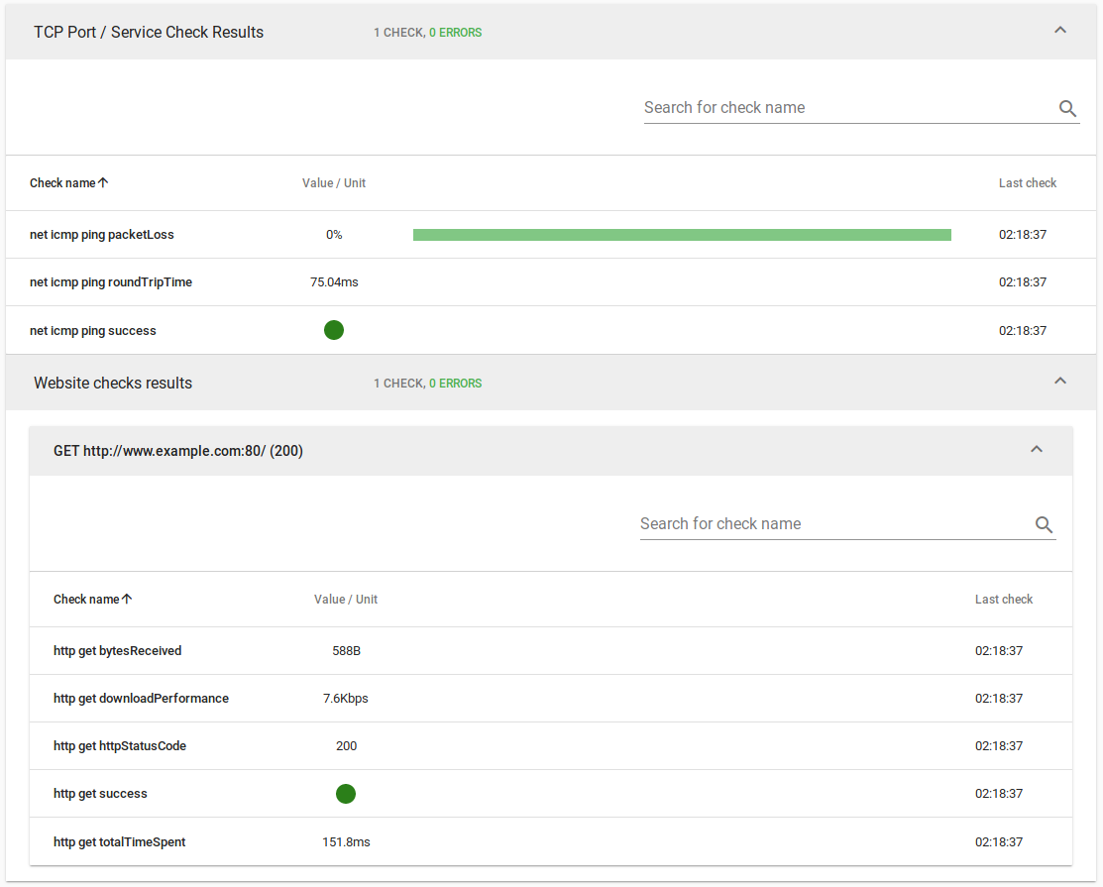Image resolution: width=1103 pixels, height=887 pixels.
Task: Select the http get downloadPerformance row
Action: click(x=141, y=699)
